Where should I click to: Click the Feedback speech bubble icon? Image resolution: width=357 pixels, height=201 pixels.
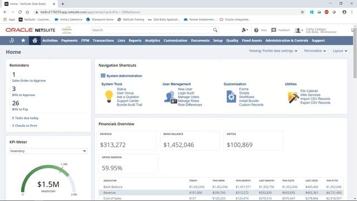[274, 30]
